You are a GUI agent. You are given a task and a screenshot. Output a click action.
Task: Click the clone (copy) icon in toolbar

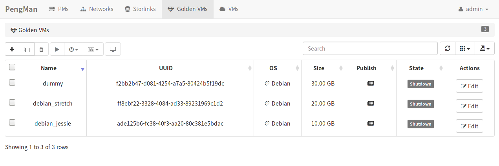[27, 49]
